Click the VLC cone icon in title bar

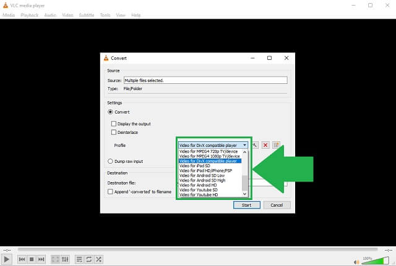[6, 6]
